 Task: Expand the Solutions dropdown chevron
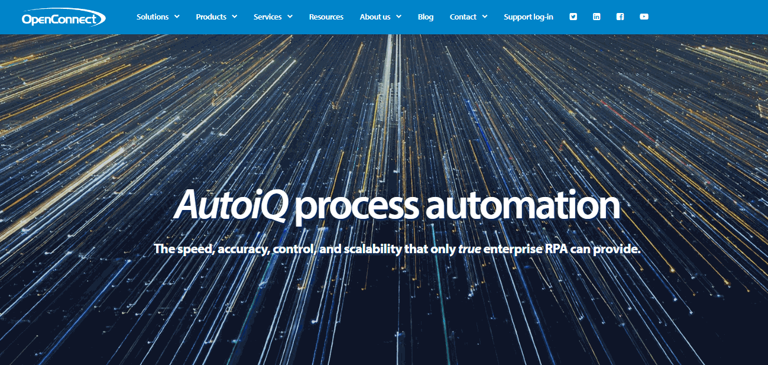click(x=177, y=17)
